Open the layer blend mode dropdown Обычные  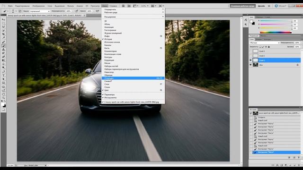coord(264,43)
